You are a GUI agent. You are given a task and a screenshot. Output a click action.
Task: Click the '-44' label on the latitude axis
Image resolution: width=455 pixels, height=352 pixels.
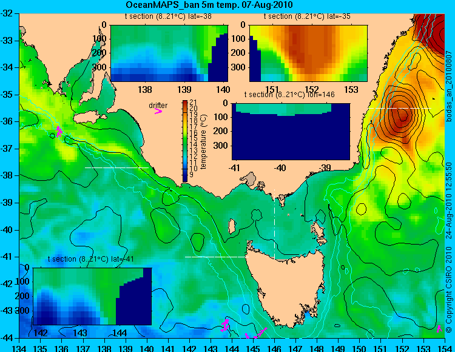point(7,338)
